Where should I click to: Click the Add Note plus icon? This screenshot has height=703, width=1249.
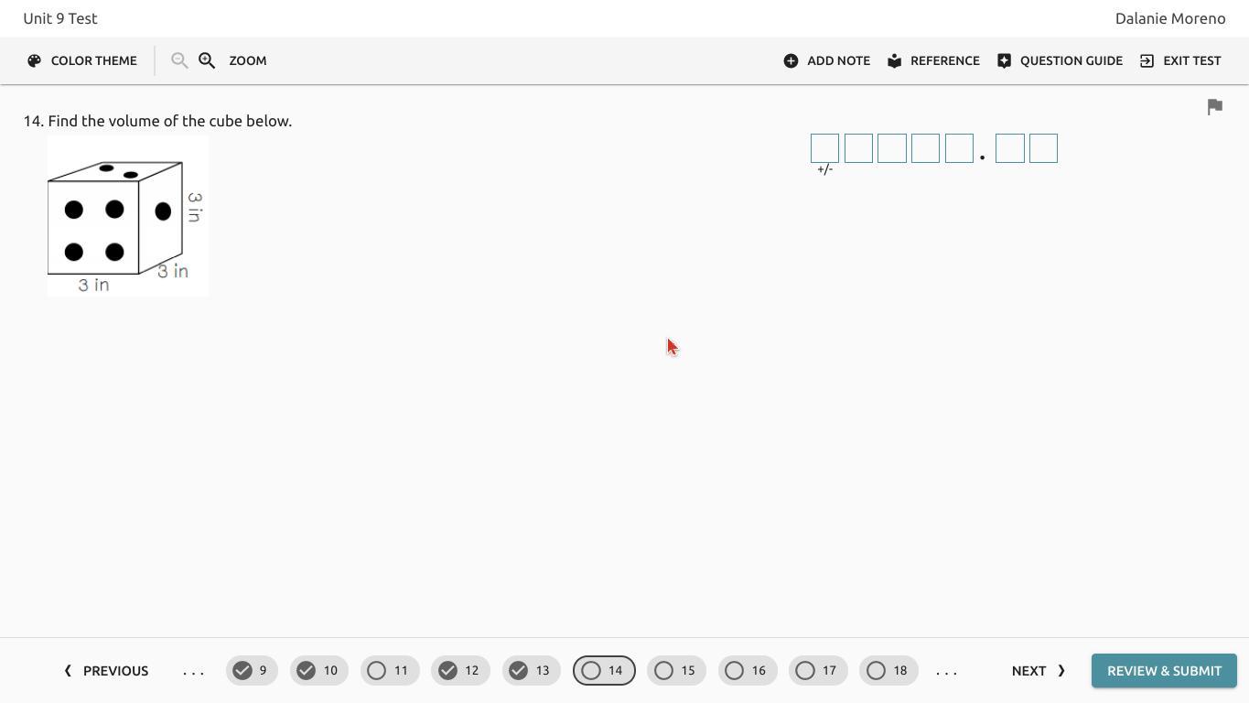coord(791,60)
